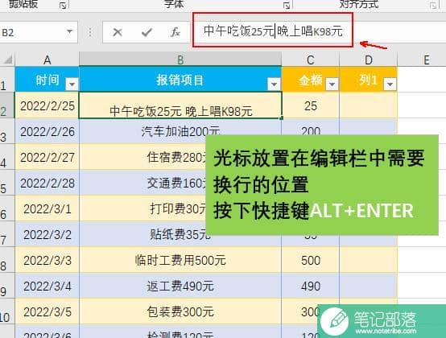Open the alignment group dialog launcher
The width and height of the screenshot is (446, 338).
pyautogui.click(x=433, y=6)
